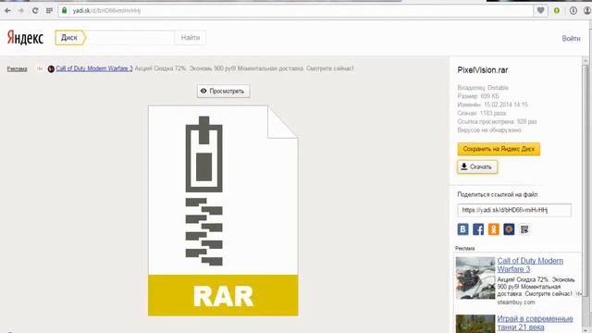Image resolution: width=592 pixels, height=333 pixels.
Task: Open Играй в современные танки ad link
Action: point(535,323)
